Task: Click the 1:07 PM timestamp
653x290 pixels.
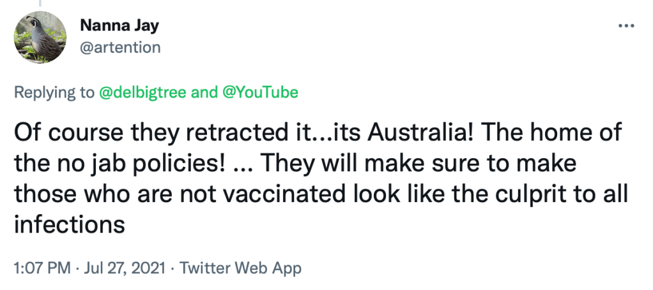Action: click(x=42, y=268)
